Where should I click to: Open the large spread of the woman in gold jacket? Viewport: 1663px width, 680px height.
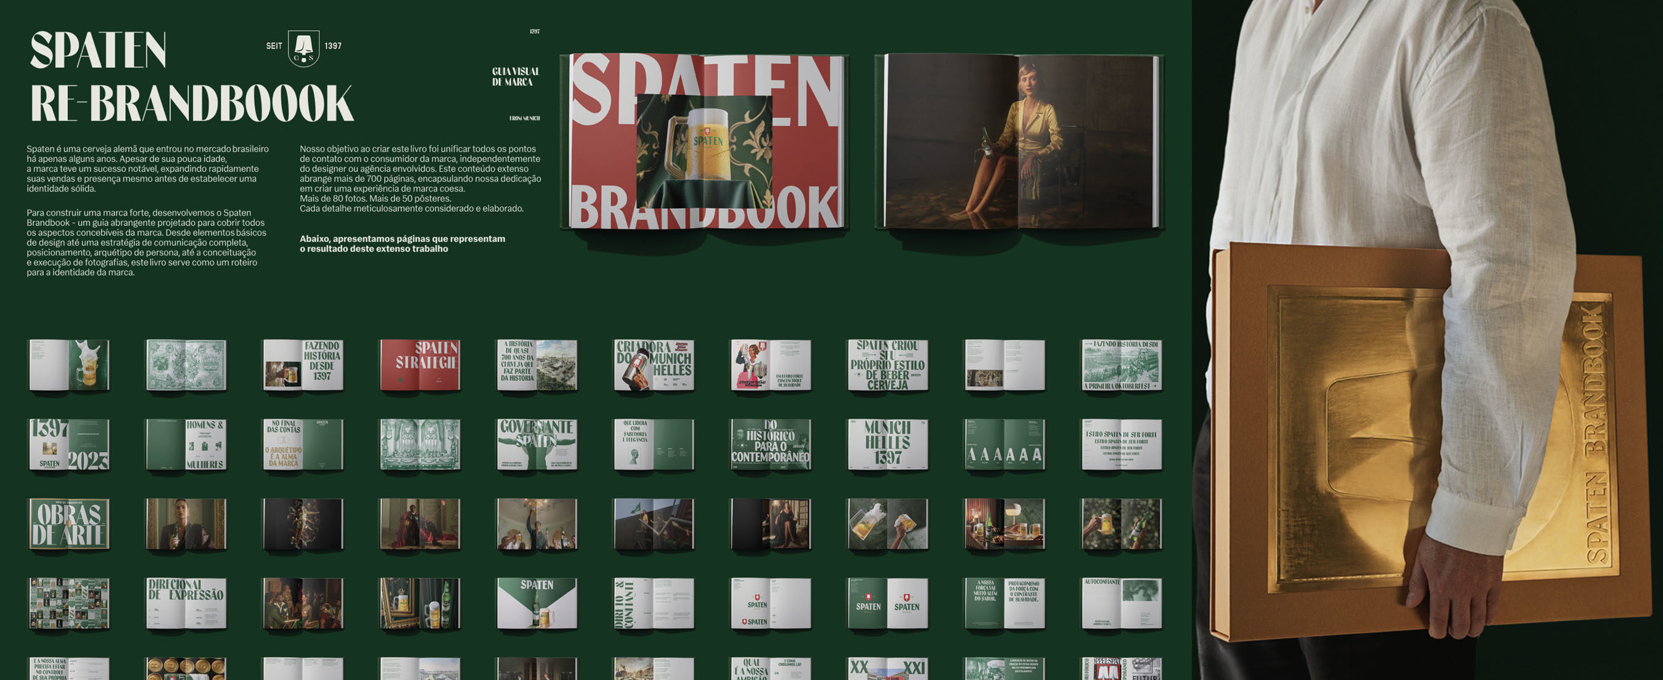point(1019,142)
